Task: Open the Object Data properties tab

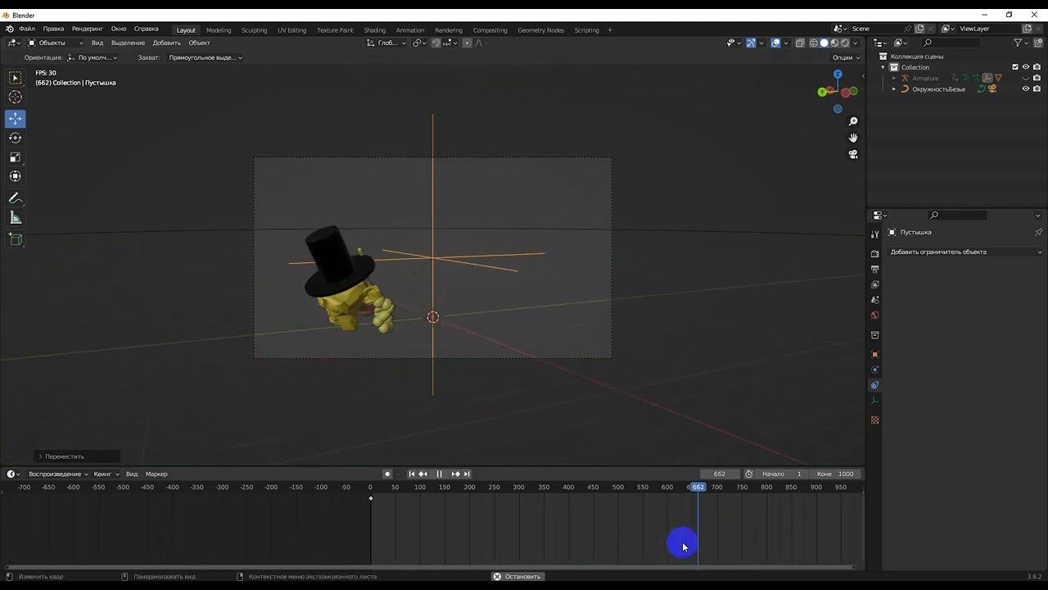Action: click(x=874, y=401)
